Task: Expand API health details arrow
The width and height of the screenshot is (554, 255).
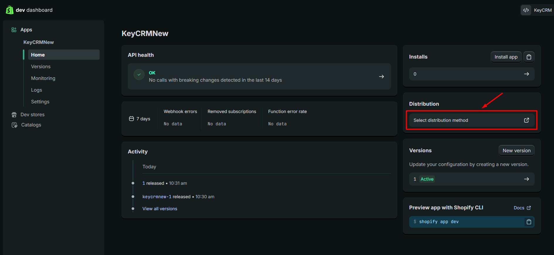Action: [381, 77]
